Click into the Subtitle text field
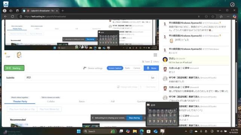 pos(87,78)
